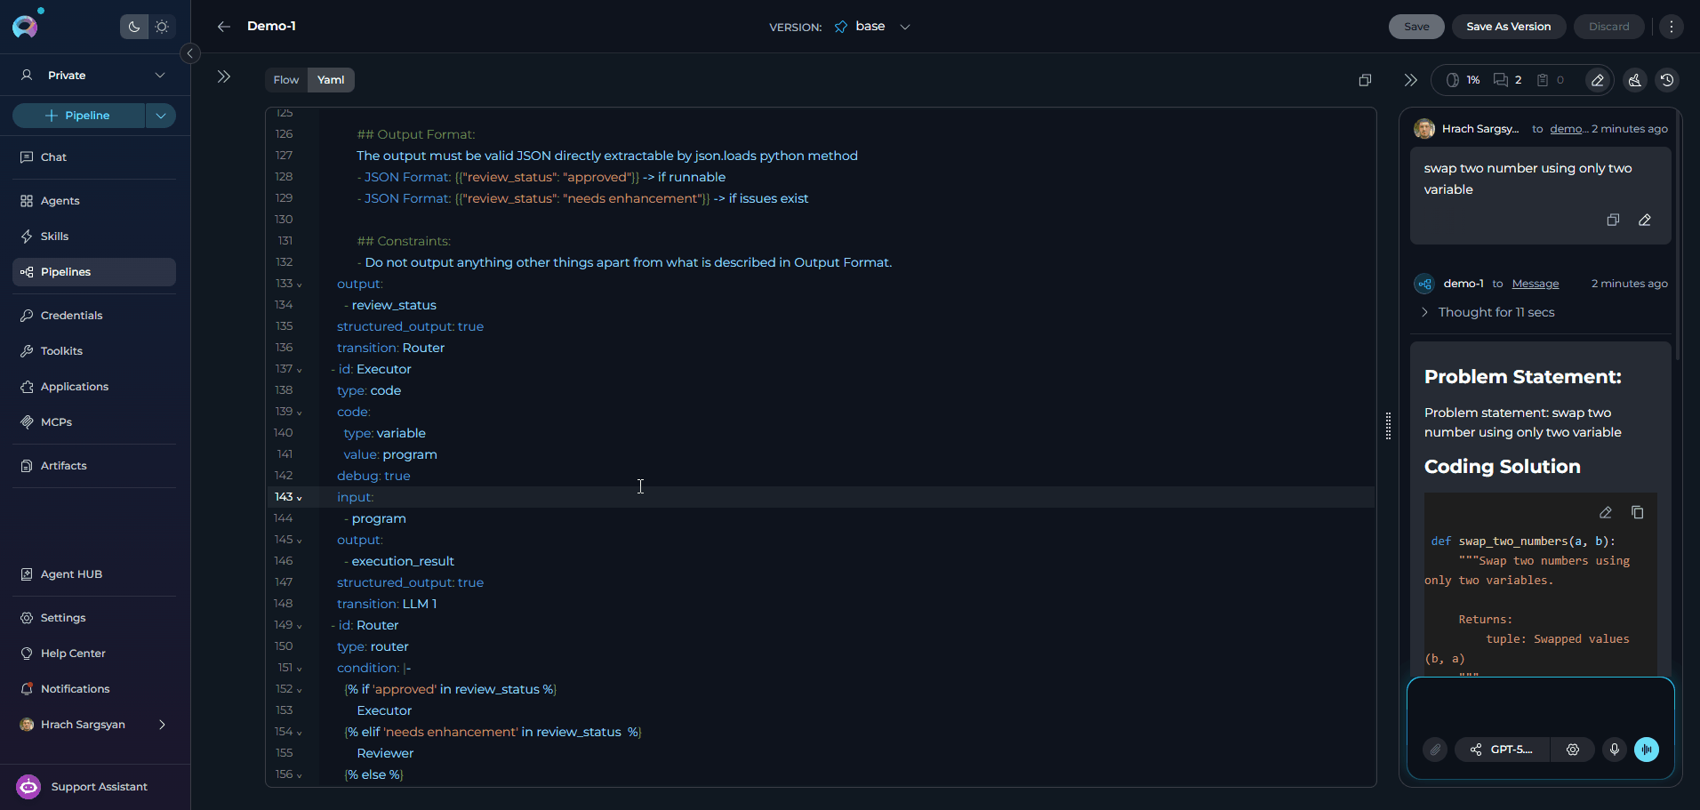Click the clipboard count icon showing 0

click(1551, 80)
